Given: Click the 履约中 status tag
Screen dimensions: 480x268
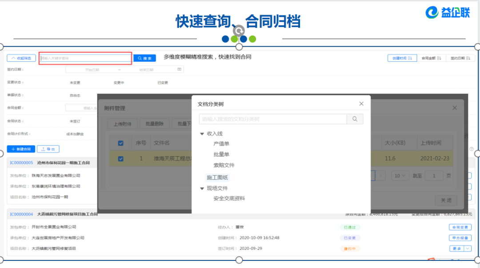Looking at the screenshot, I should point(350,249).
